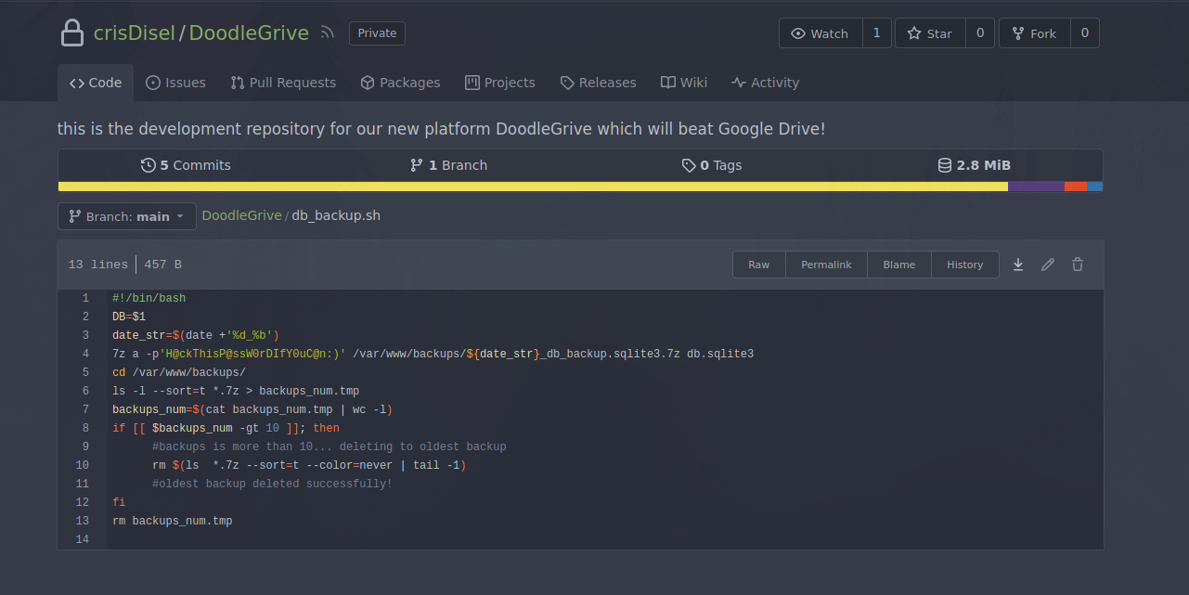Screen dimensions: 1189x595
Task: Click the Raw button
Action: coord(759,265)
